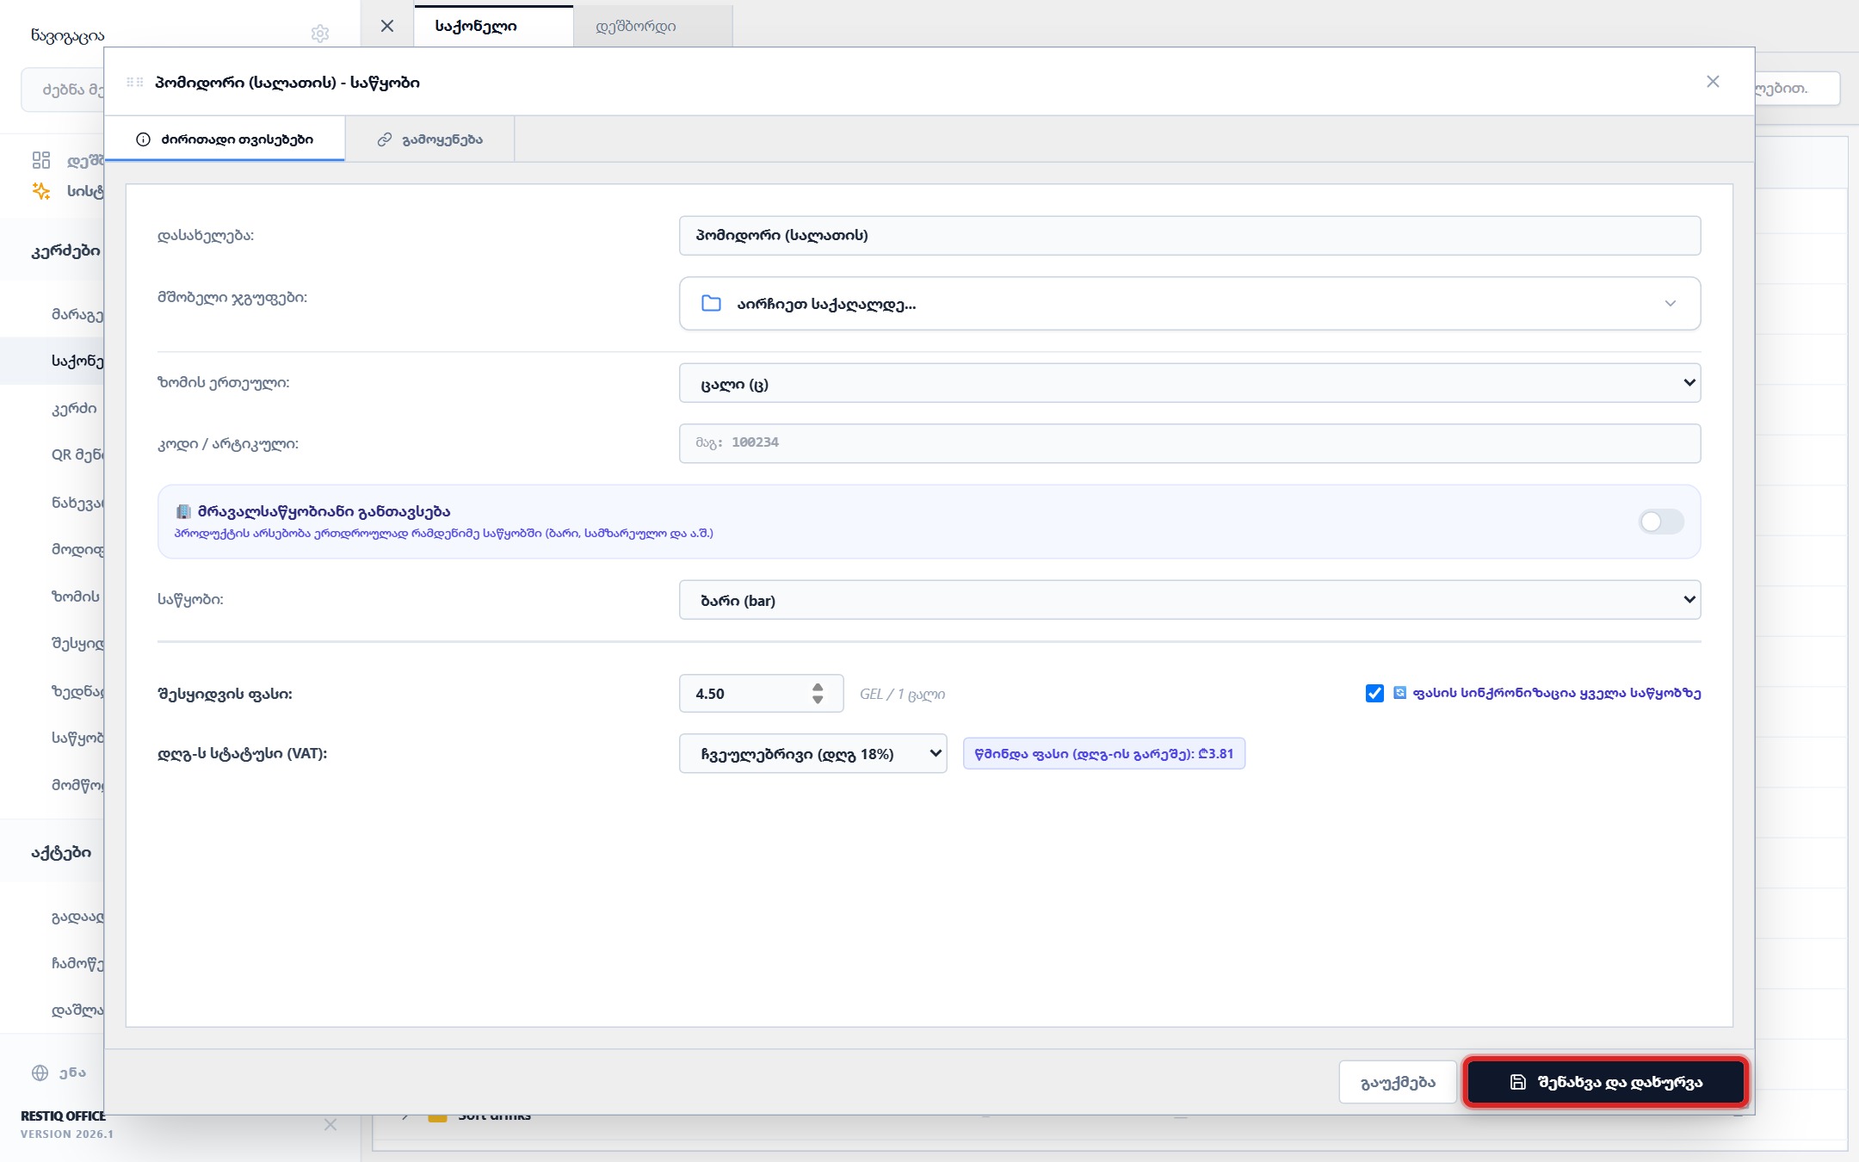This screenshot has height=1162, width=1859.
Task: Toggle მრავალსაწყობიანი განთავსება switch
Action: (x=1661, y=522)
